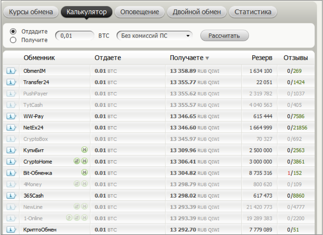Switch to Оповещение tab
Screen dimensions: 323x235
click(x=140, y=12)
